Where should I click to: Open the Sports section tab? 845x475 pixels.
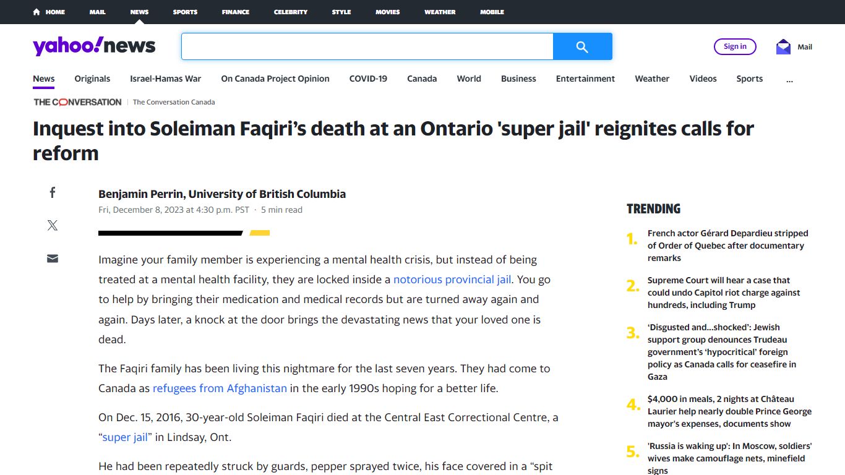click(749, 79)
